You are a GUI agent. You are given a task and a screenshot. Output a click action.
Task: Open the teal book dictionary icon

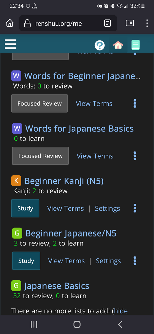pos(135,45)
